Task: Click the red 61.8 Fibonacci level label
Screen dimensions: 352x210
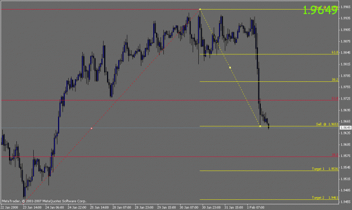Action: pos(335,98)
